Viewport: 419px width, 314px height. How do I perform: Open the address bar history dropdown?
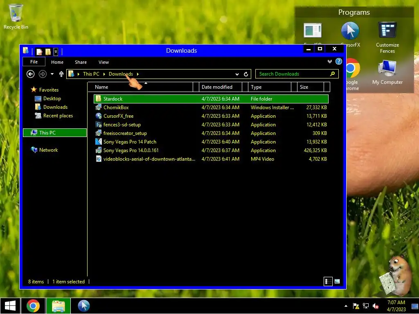237,74
